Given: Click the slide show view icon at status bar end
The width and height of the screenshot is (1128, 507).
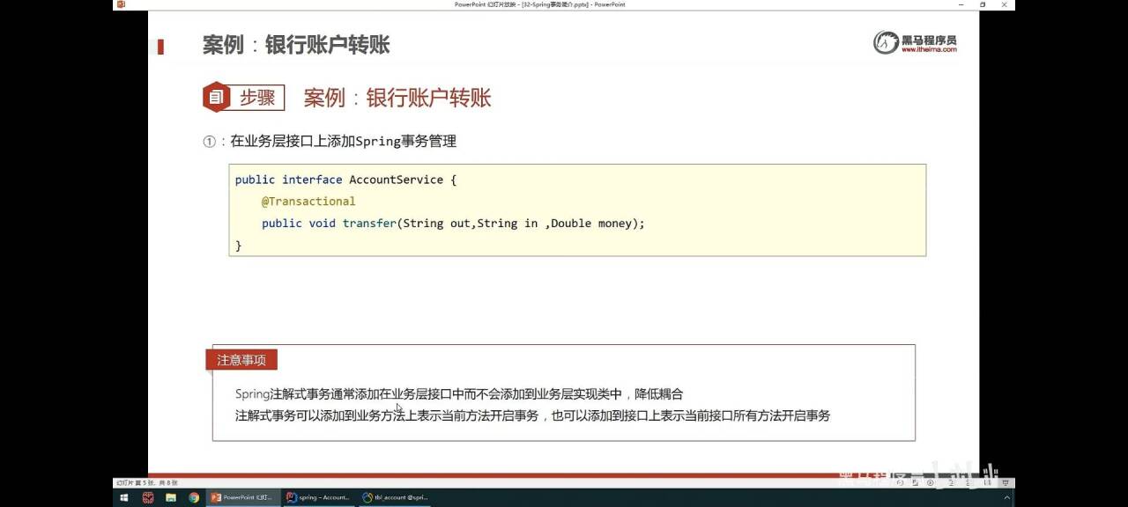Looking at the screenshot, I should pos(1006,482).
